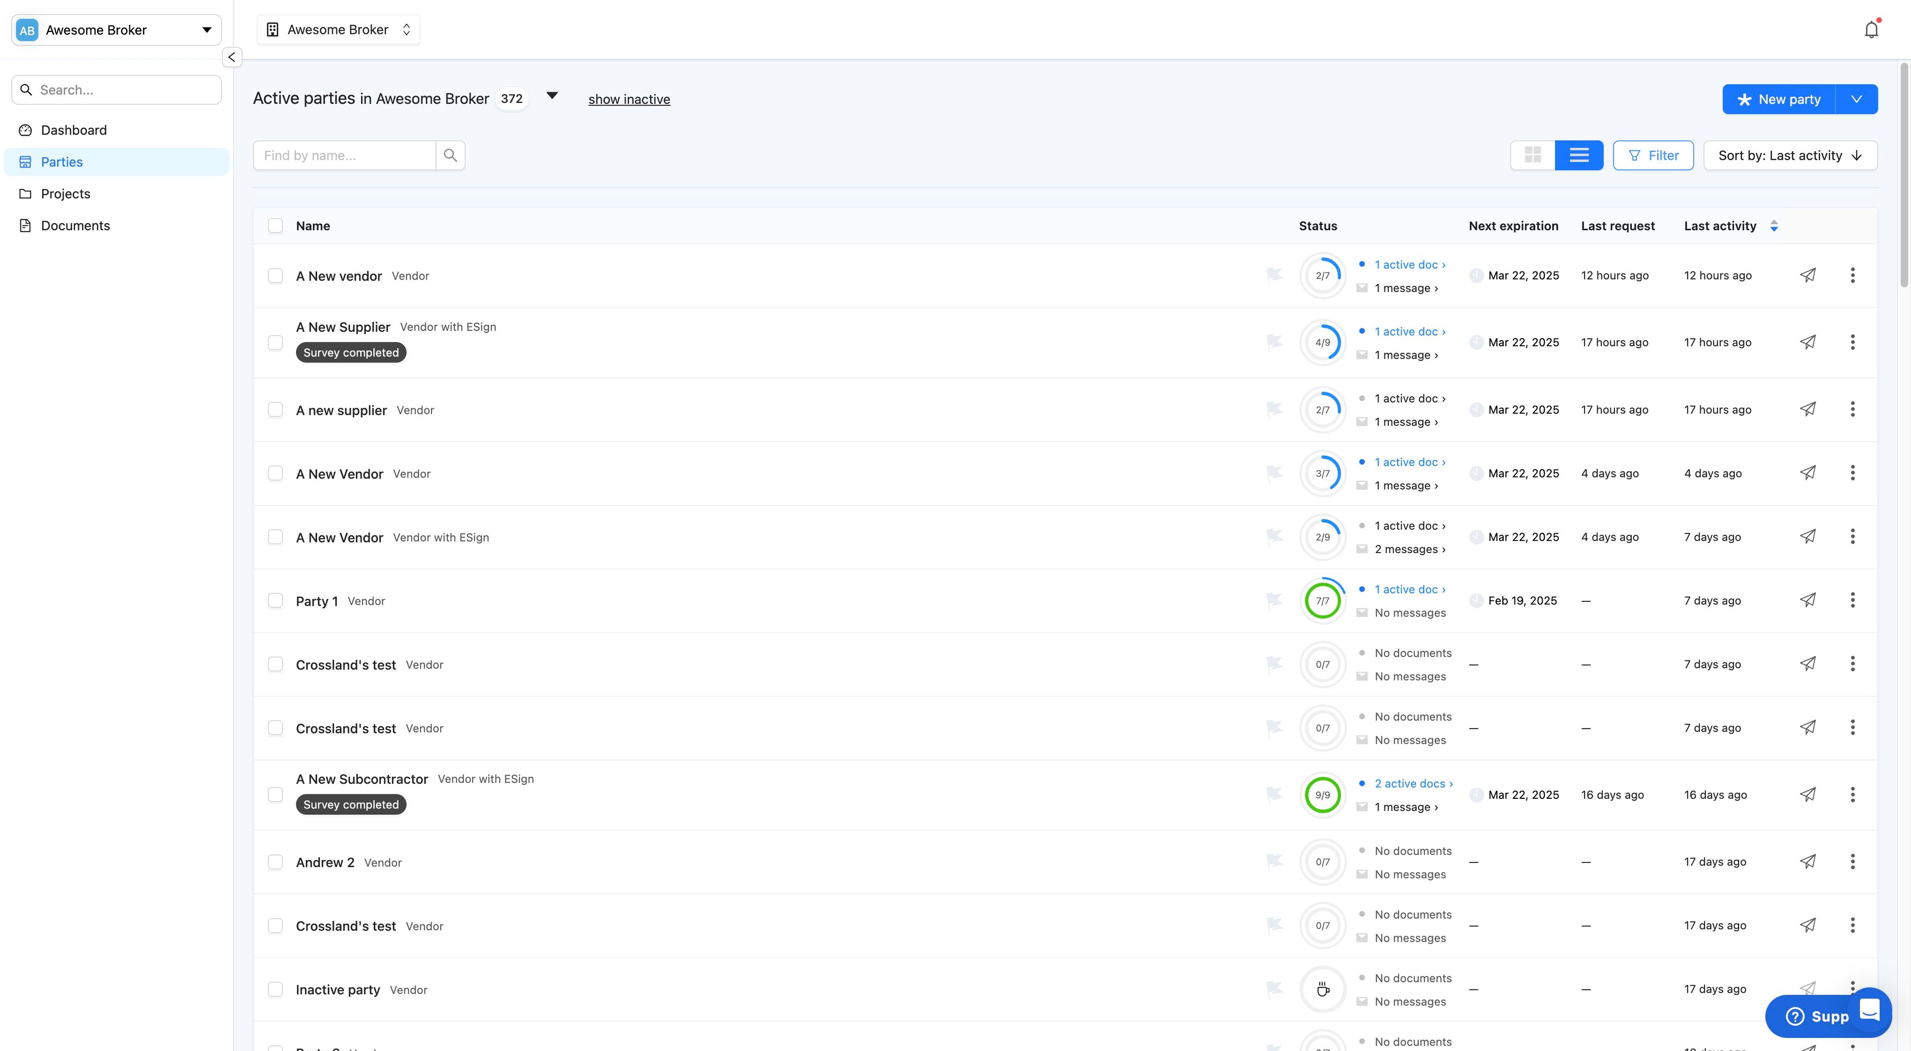Viewport: 1911px width, 1051px height.
Task: Go to Dashboard in sidebar
Action: click(x=74, y=130)
